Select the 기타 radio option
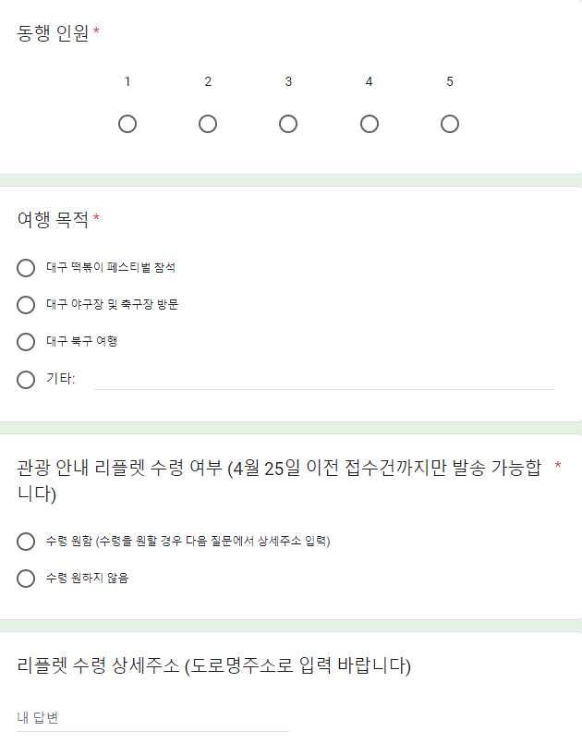 25,379
